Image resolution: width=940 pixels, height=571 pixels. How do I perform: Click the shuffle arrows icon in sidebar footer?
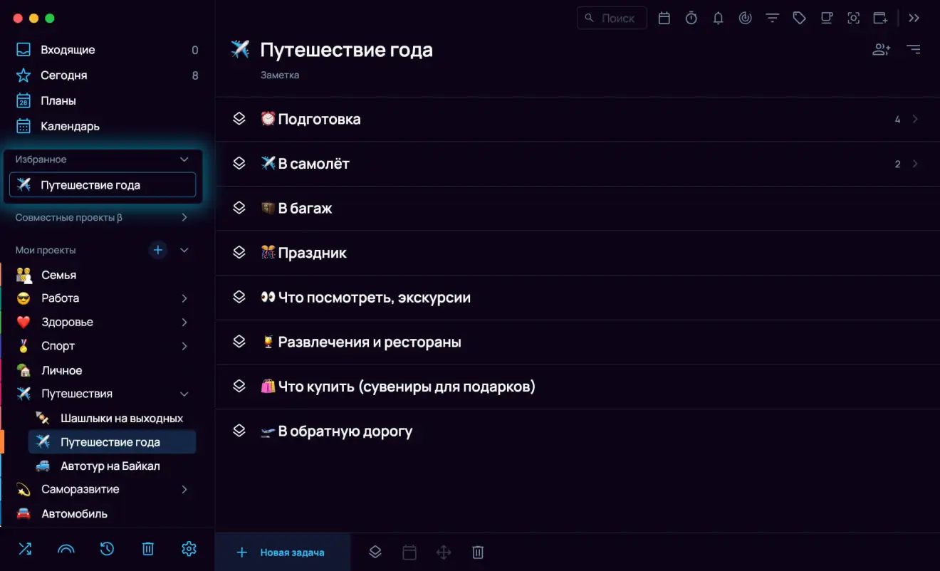25,548
